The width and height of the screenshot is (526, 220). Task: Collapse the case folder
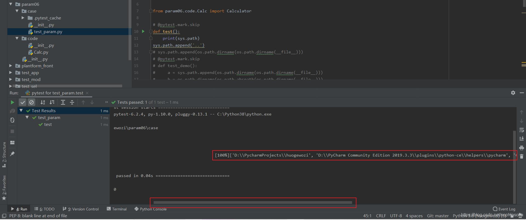point(17,11)
